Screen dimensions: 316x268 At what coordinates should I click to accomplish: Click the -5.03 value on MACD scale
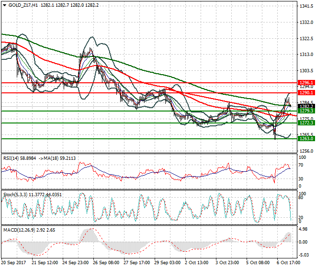click(x=303, y=255)
